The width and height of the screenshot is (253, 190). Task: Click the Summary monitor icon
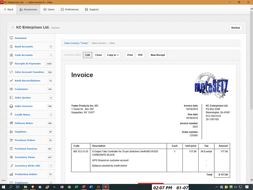point(11,38)
